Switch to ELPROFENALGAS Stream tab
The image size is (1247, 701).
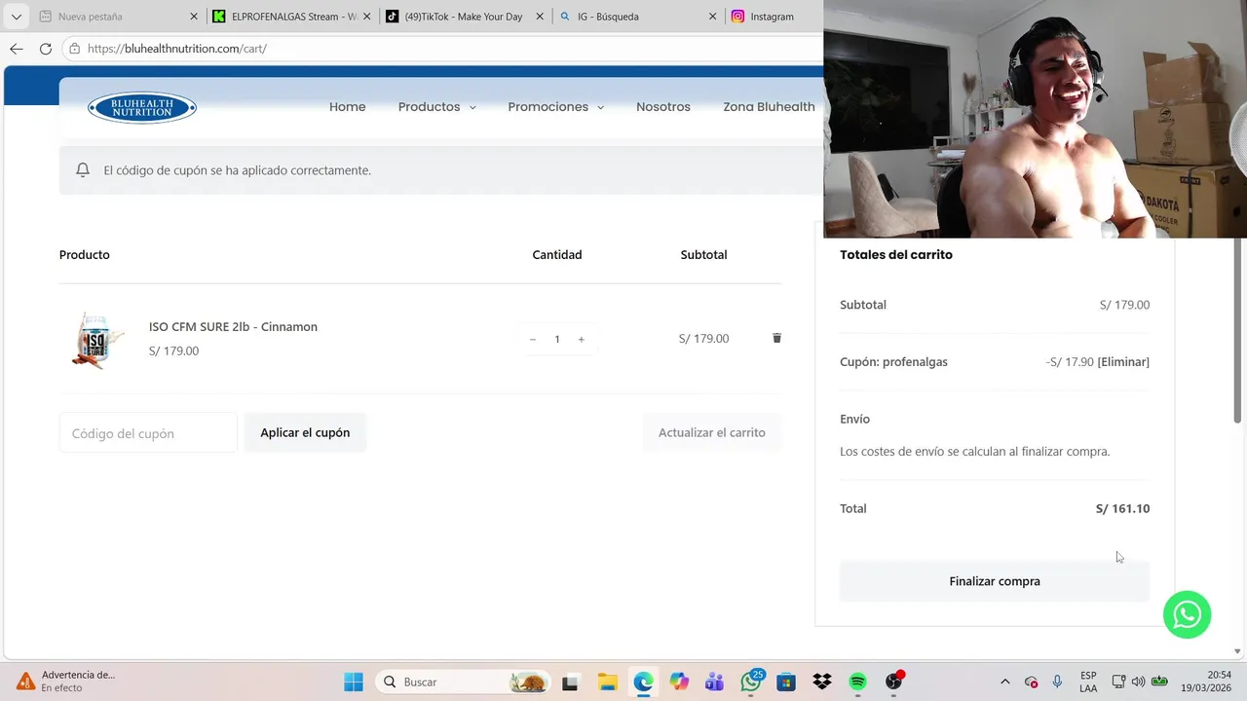pyautogui.click(x=292, y=17)
